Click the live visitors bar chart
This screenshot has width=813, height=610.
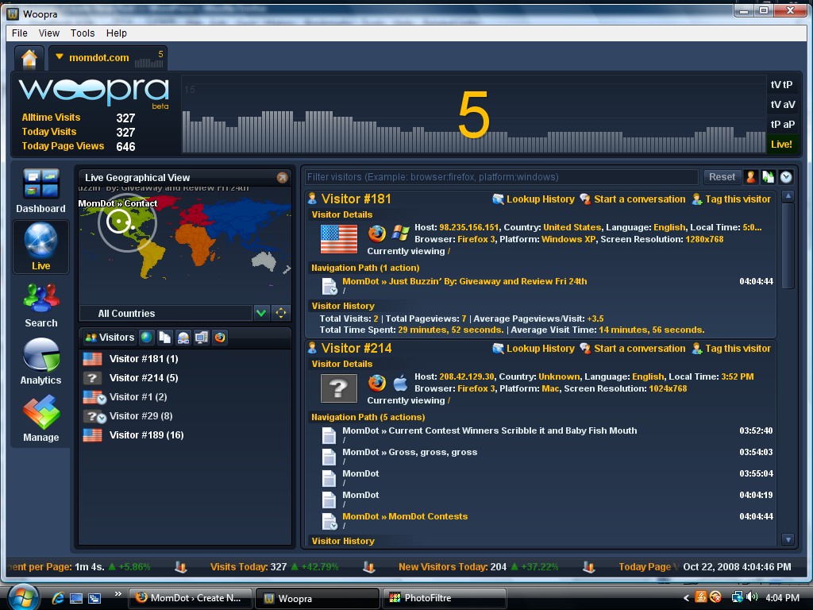[473, 115]
